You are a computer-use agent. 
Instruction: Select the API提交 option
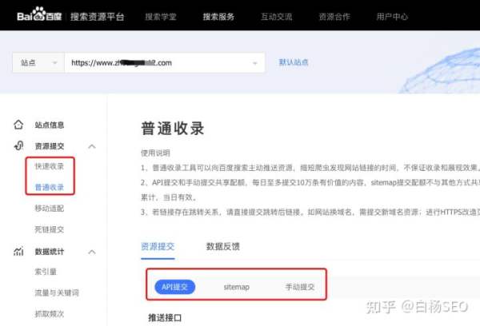click(174, 287)
